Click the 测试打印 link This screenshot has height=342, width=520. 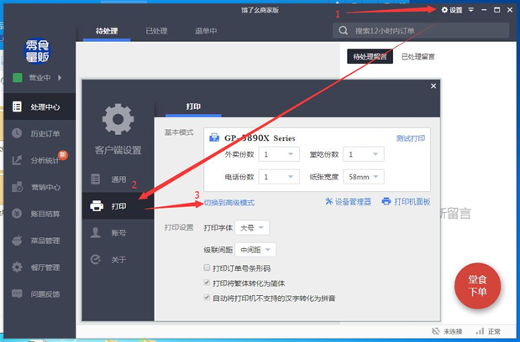(x=411, y=138)
